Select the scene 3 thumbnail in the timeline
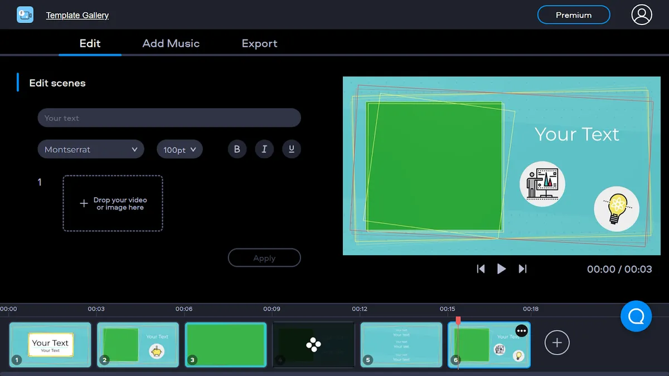Screen dimensions: 669x376 (x=226, y=345)
